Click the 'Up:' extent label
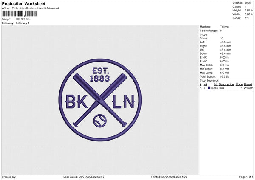255x180 pixels. [202, 50]
